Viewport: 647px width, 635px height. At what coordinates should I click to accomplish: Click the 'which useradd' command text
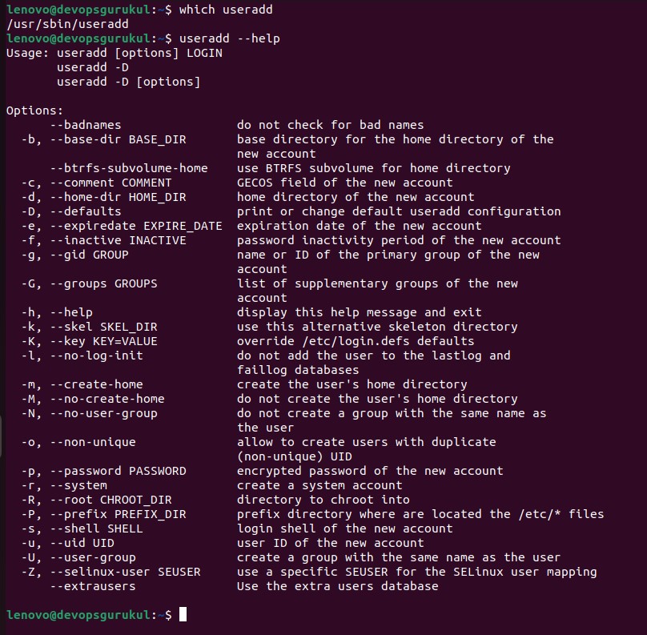226,10
